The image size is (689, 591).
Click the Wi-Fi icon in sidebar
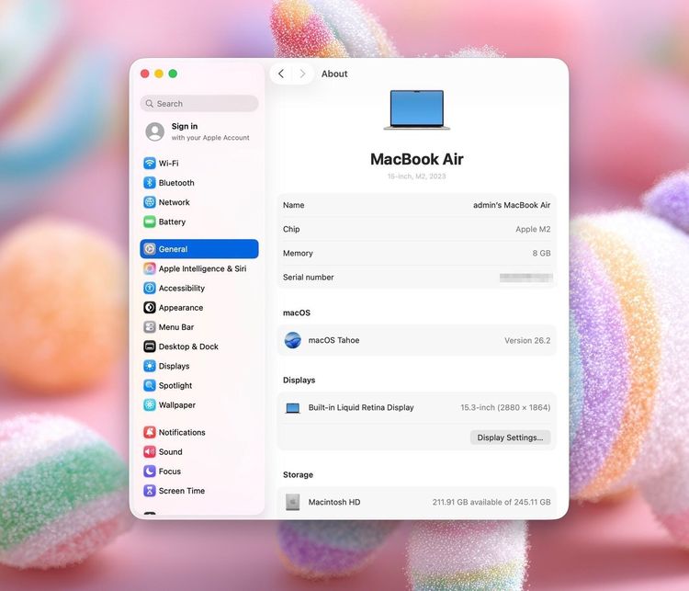click(150, 163)
